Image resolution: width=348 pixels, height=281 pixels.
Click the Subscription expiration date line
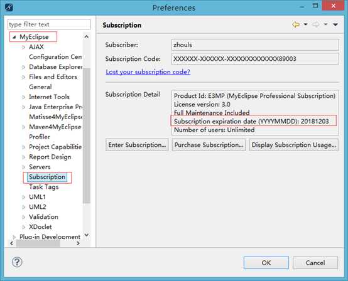[251, 122]
